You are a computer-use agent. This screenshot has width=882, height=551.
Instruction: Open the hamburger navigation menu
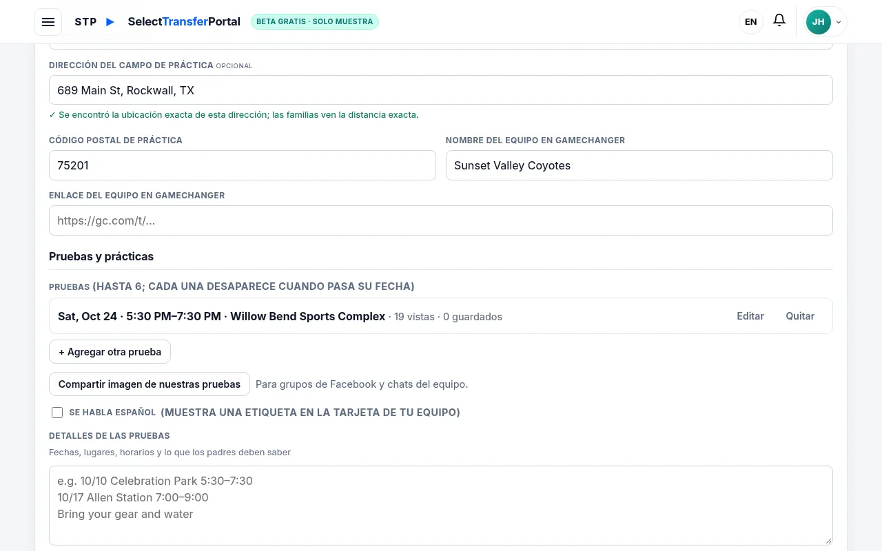tap(48, 22)
